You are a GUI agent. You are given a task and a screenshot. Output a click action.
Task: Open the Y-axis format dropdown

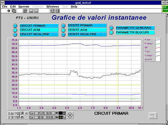[x=17, y=117]
